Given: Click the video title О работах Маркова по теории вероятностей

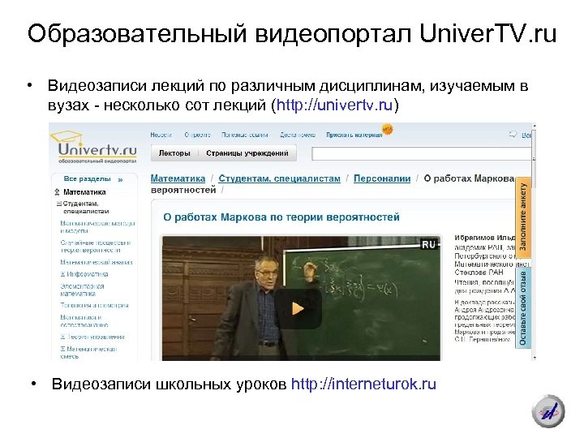Looking at the screenshot, I should point(281,217).
